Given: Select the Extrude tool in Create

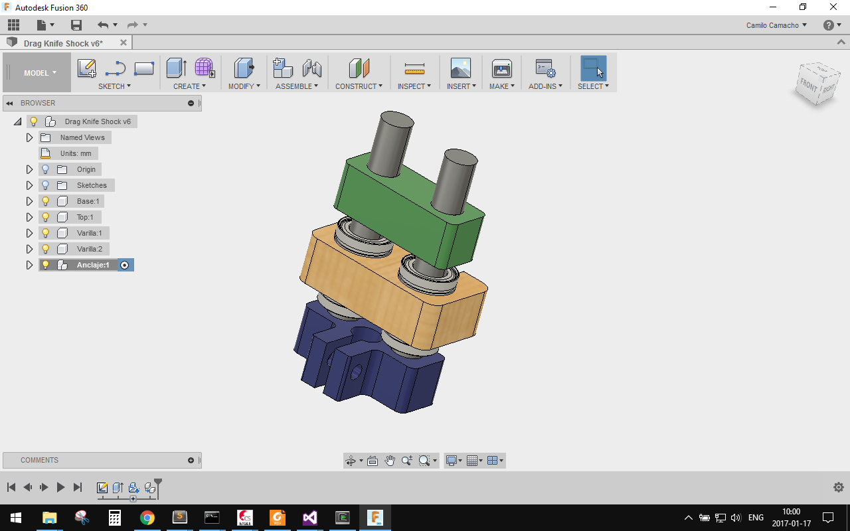Looking at the screenshot, I should 176,68.
